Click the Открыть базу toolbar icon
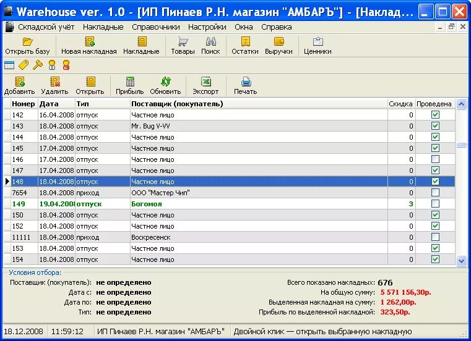 click(x=27, y=41)
